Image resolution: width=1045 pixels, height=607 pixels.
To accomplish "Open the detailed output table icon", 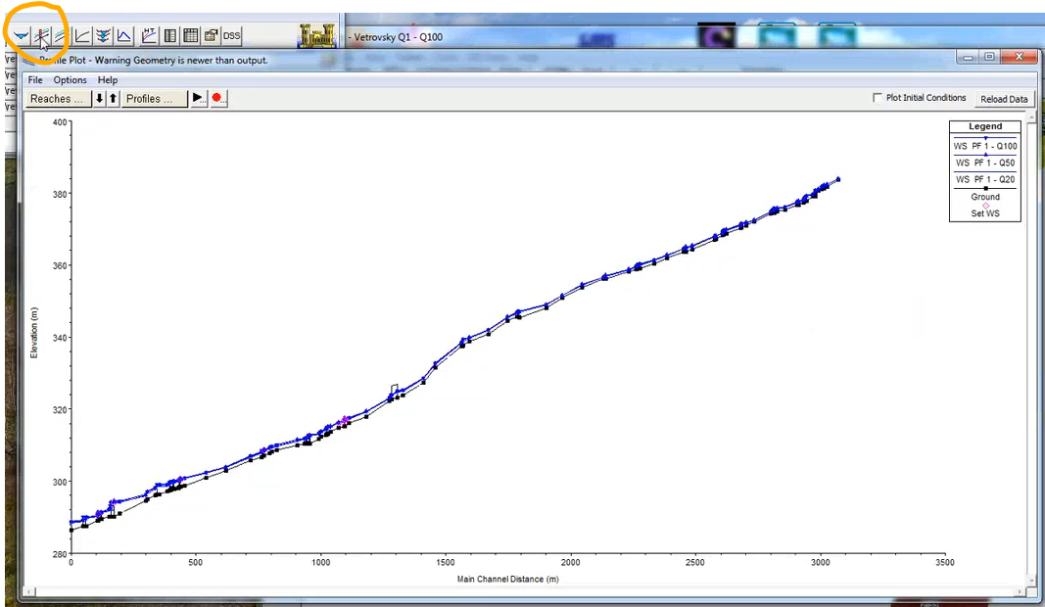I will (170, 36).
